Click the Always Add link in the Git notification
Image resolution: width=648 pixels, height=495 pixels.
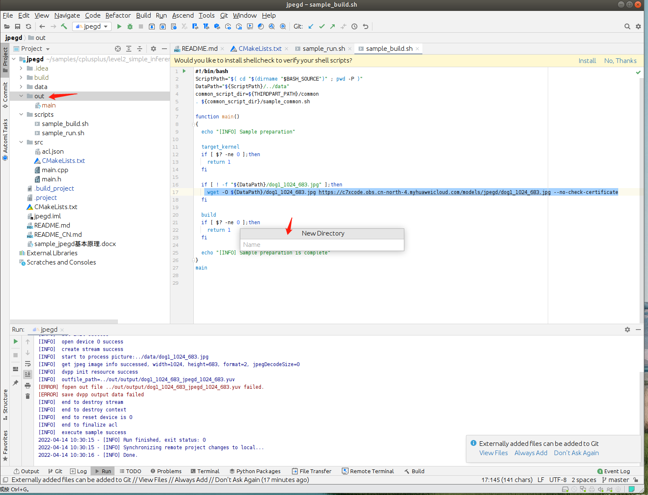point(531,453)
